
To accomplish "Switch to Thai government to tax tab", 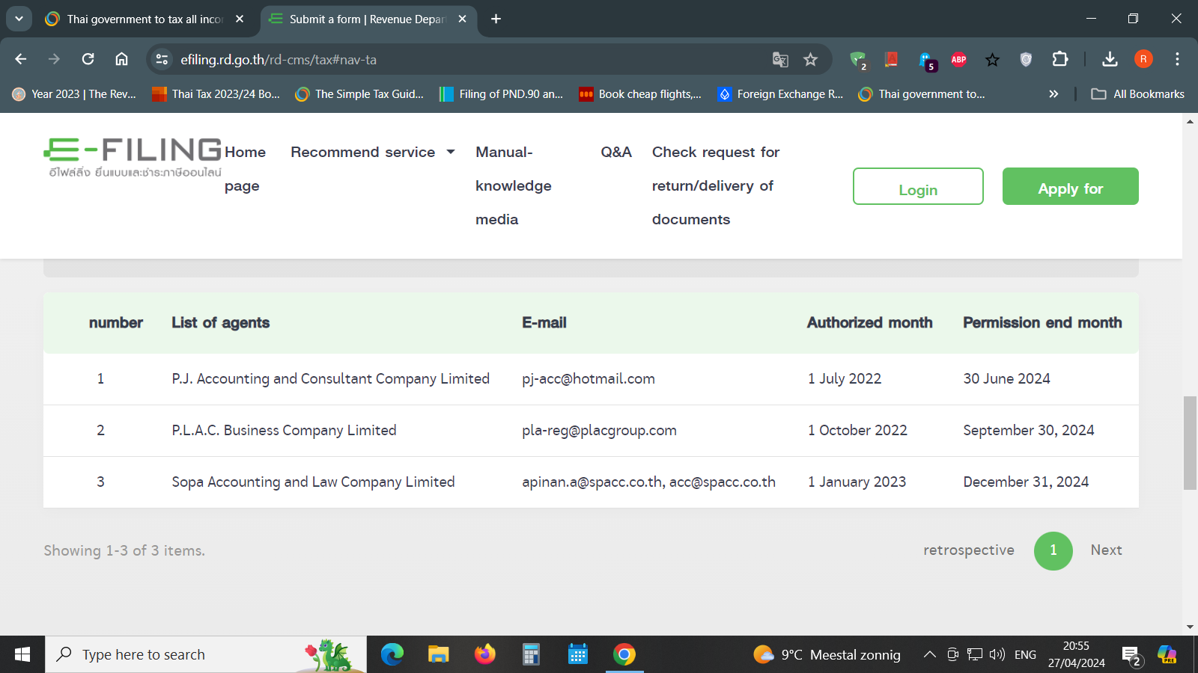I will point(146,19).
